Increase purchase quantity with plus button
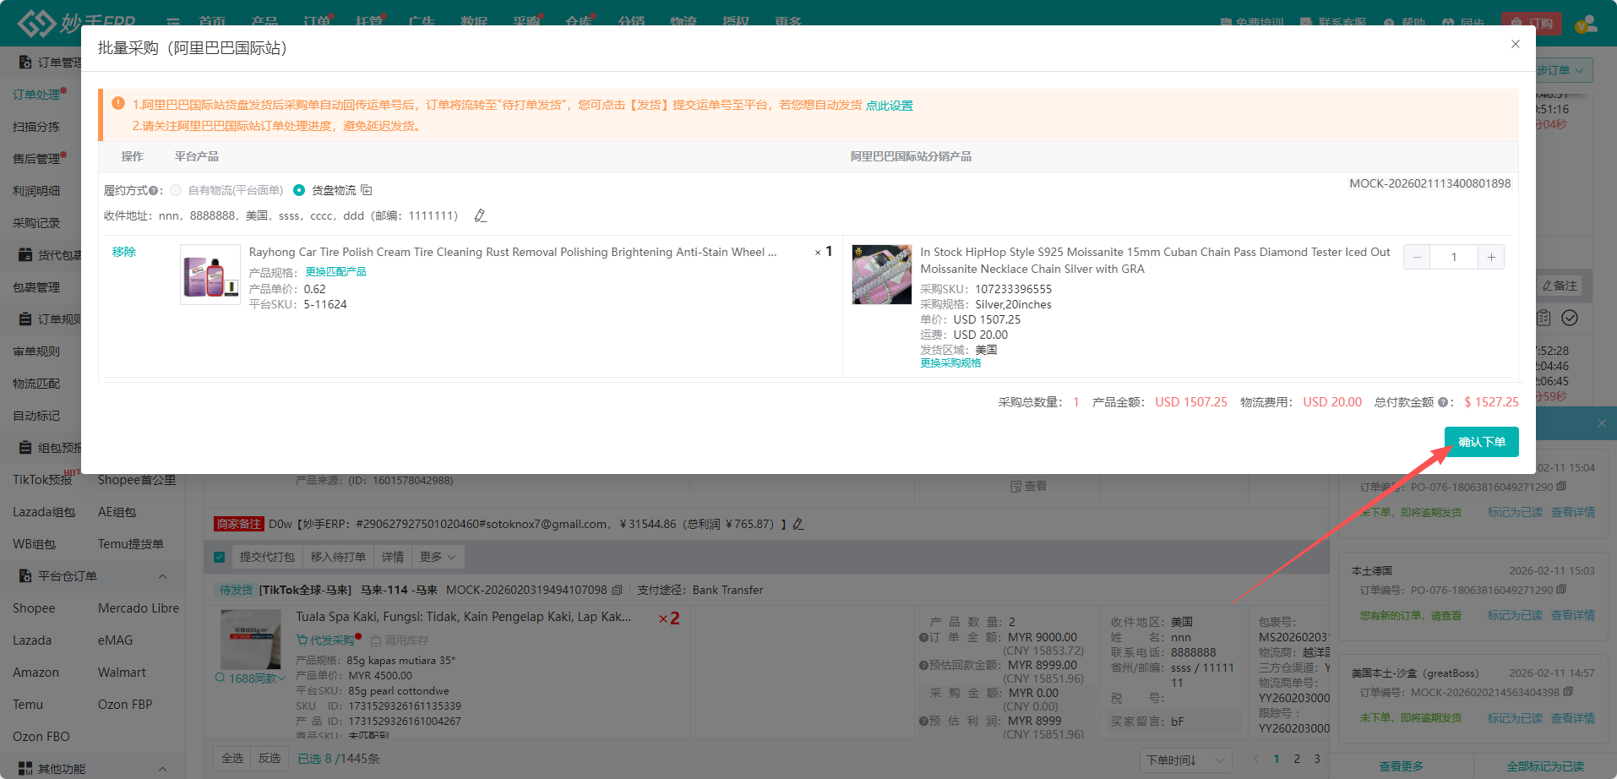The height and width of the screenshot is (779, 1617). tap(1491, 257)
